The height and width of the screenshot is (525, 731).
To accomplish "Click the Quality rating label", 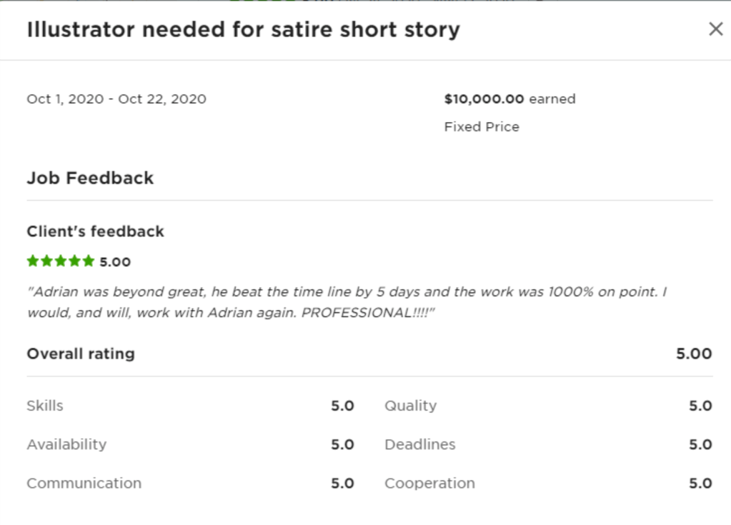I will 410,406.
